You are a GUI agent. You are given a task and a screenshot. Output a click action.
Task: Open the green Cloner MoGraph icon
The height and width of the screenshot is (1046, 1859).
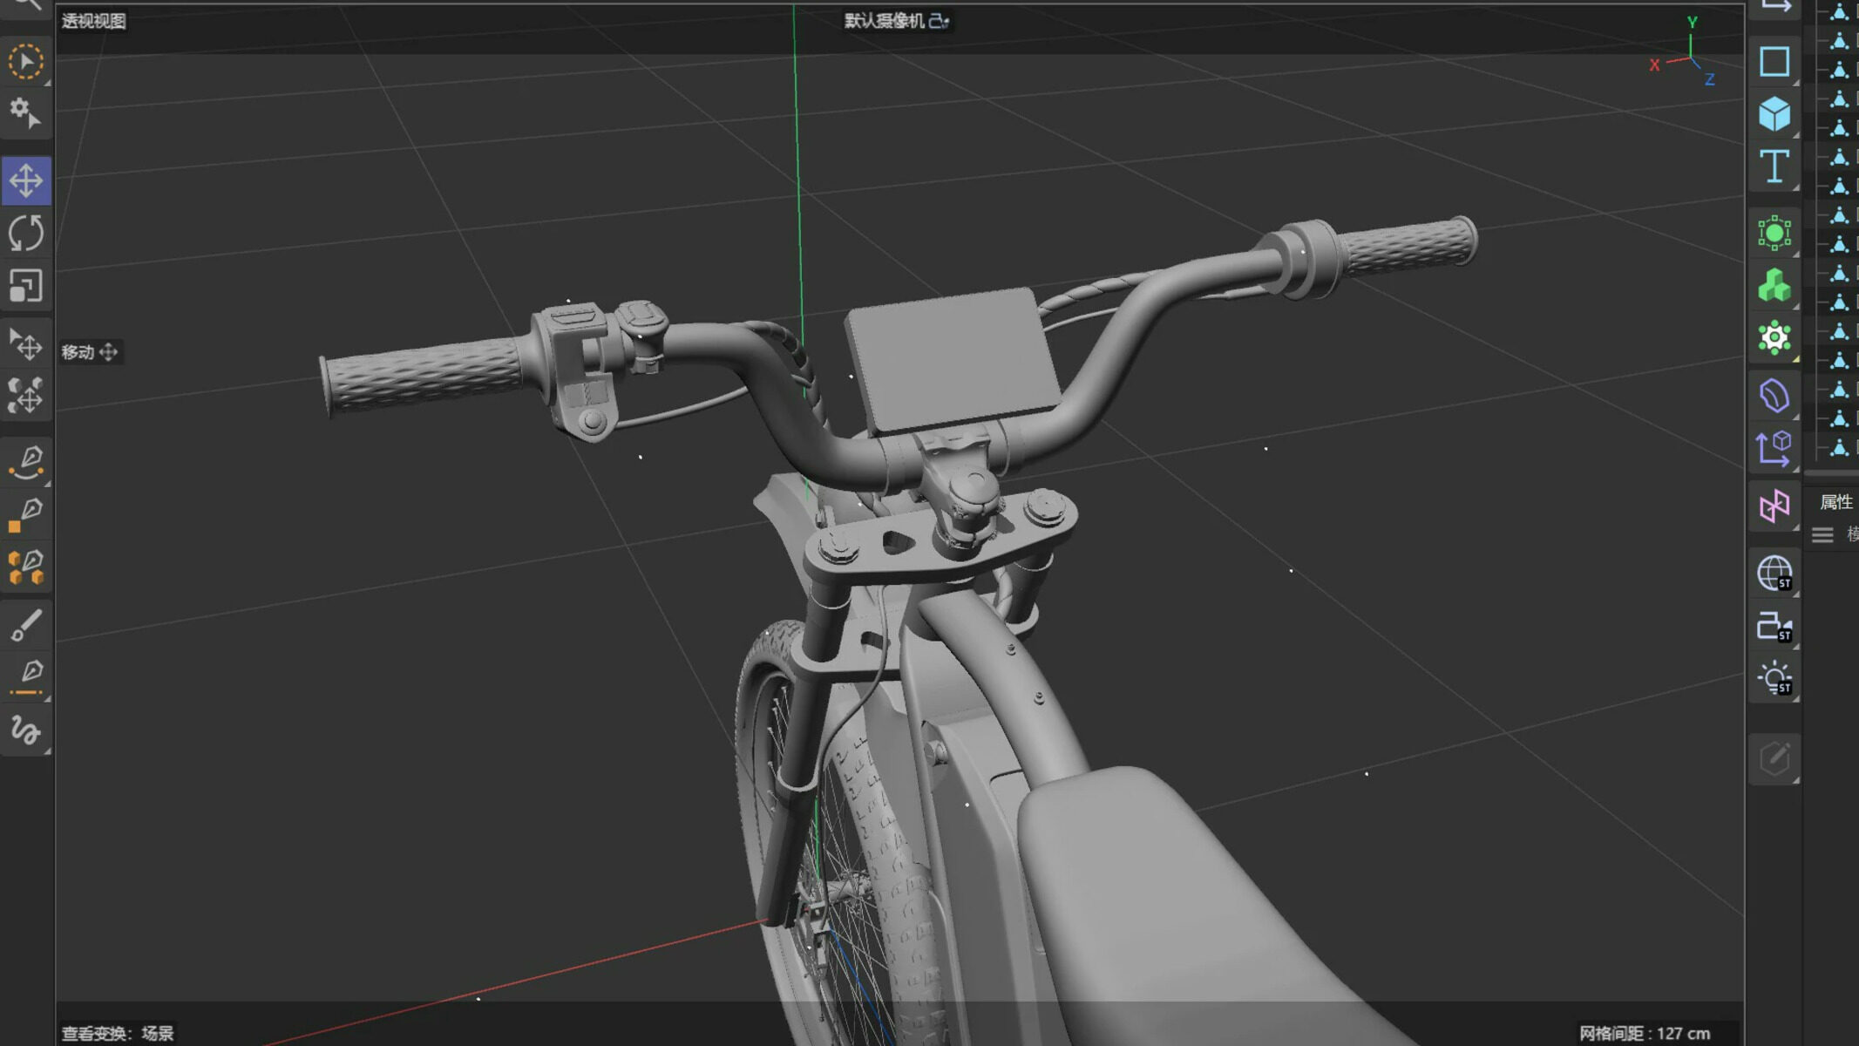(x=1774, y=285)
